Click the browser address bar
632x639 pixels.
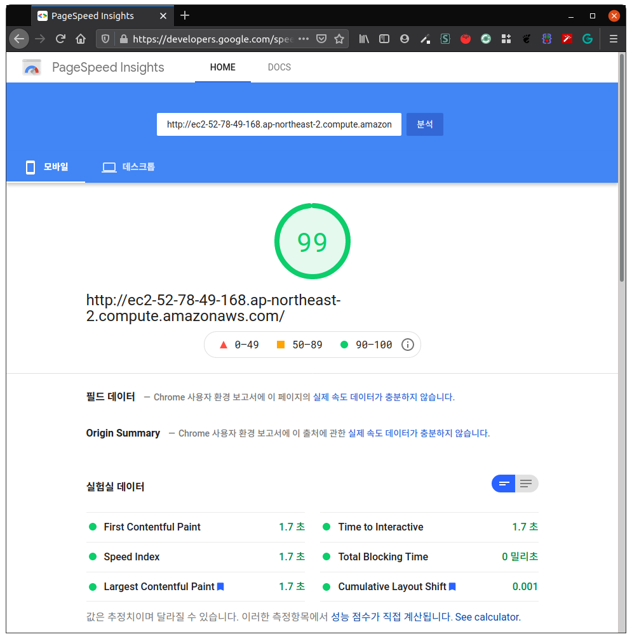coord(212,39)
